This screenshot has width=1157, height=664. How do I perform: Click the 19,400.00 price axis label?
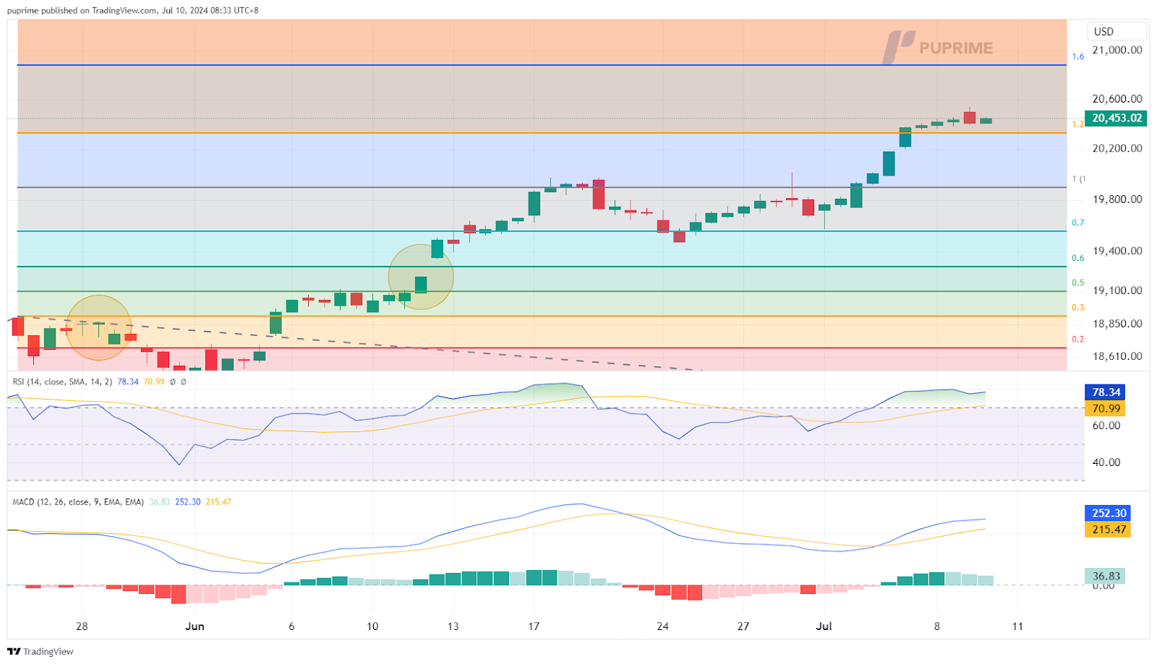click(x=1117, y=251)
